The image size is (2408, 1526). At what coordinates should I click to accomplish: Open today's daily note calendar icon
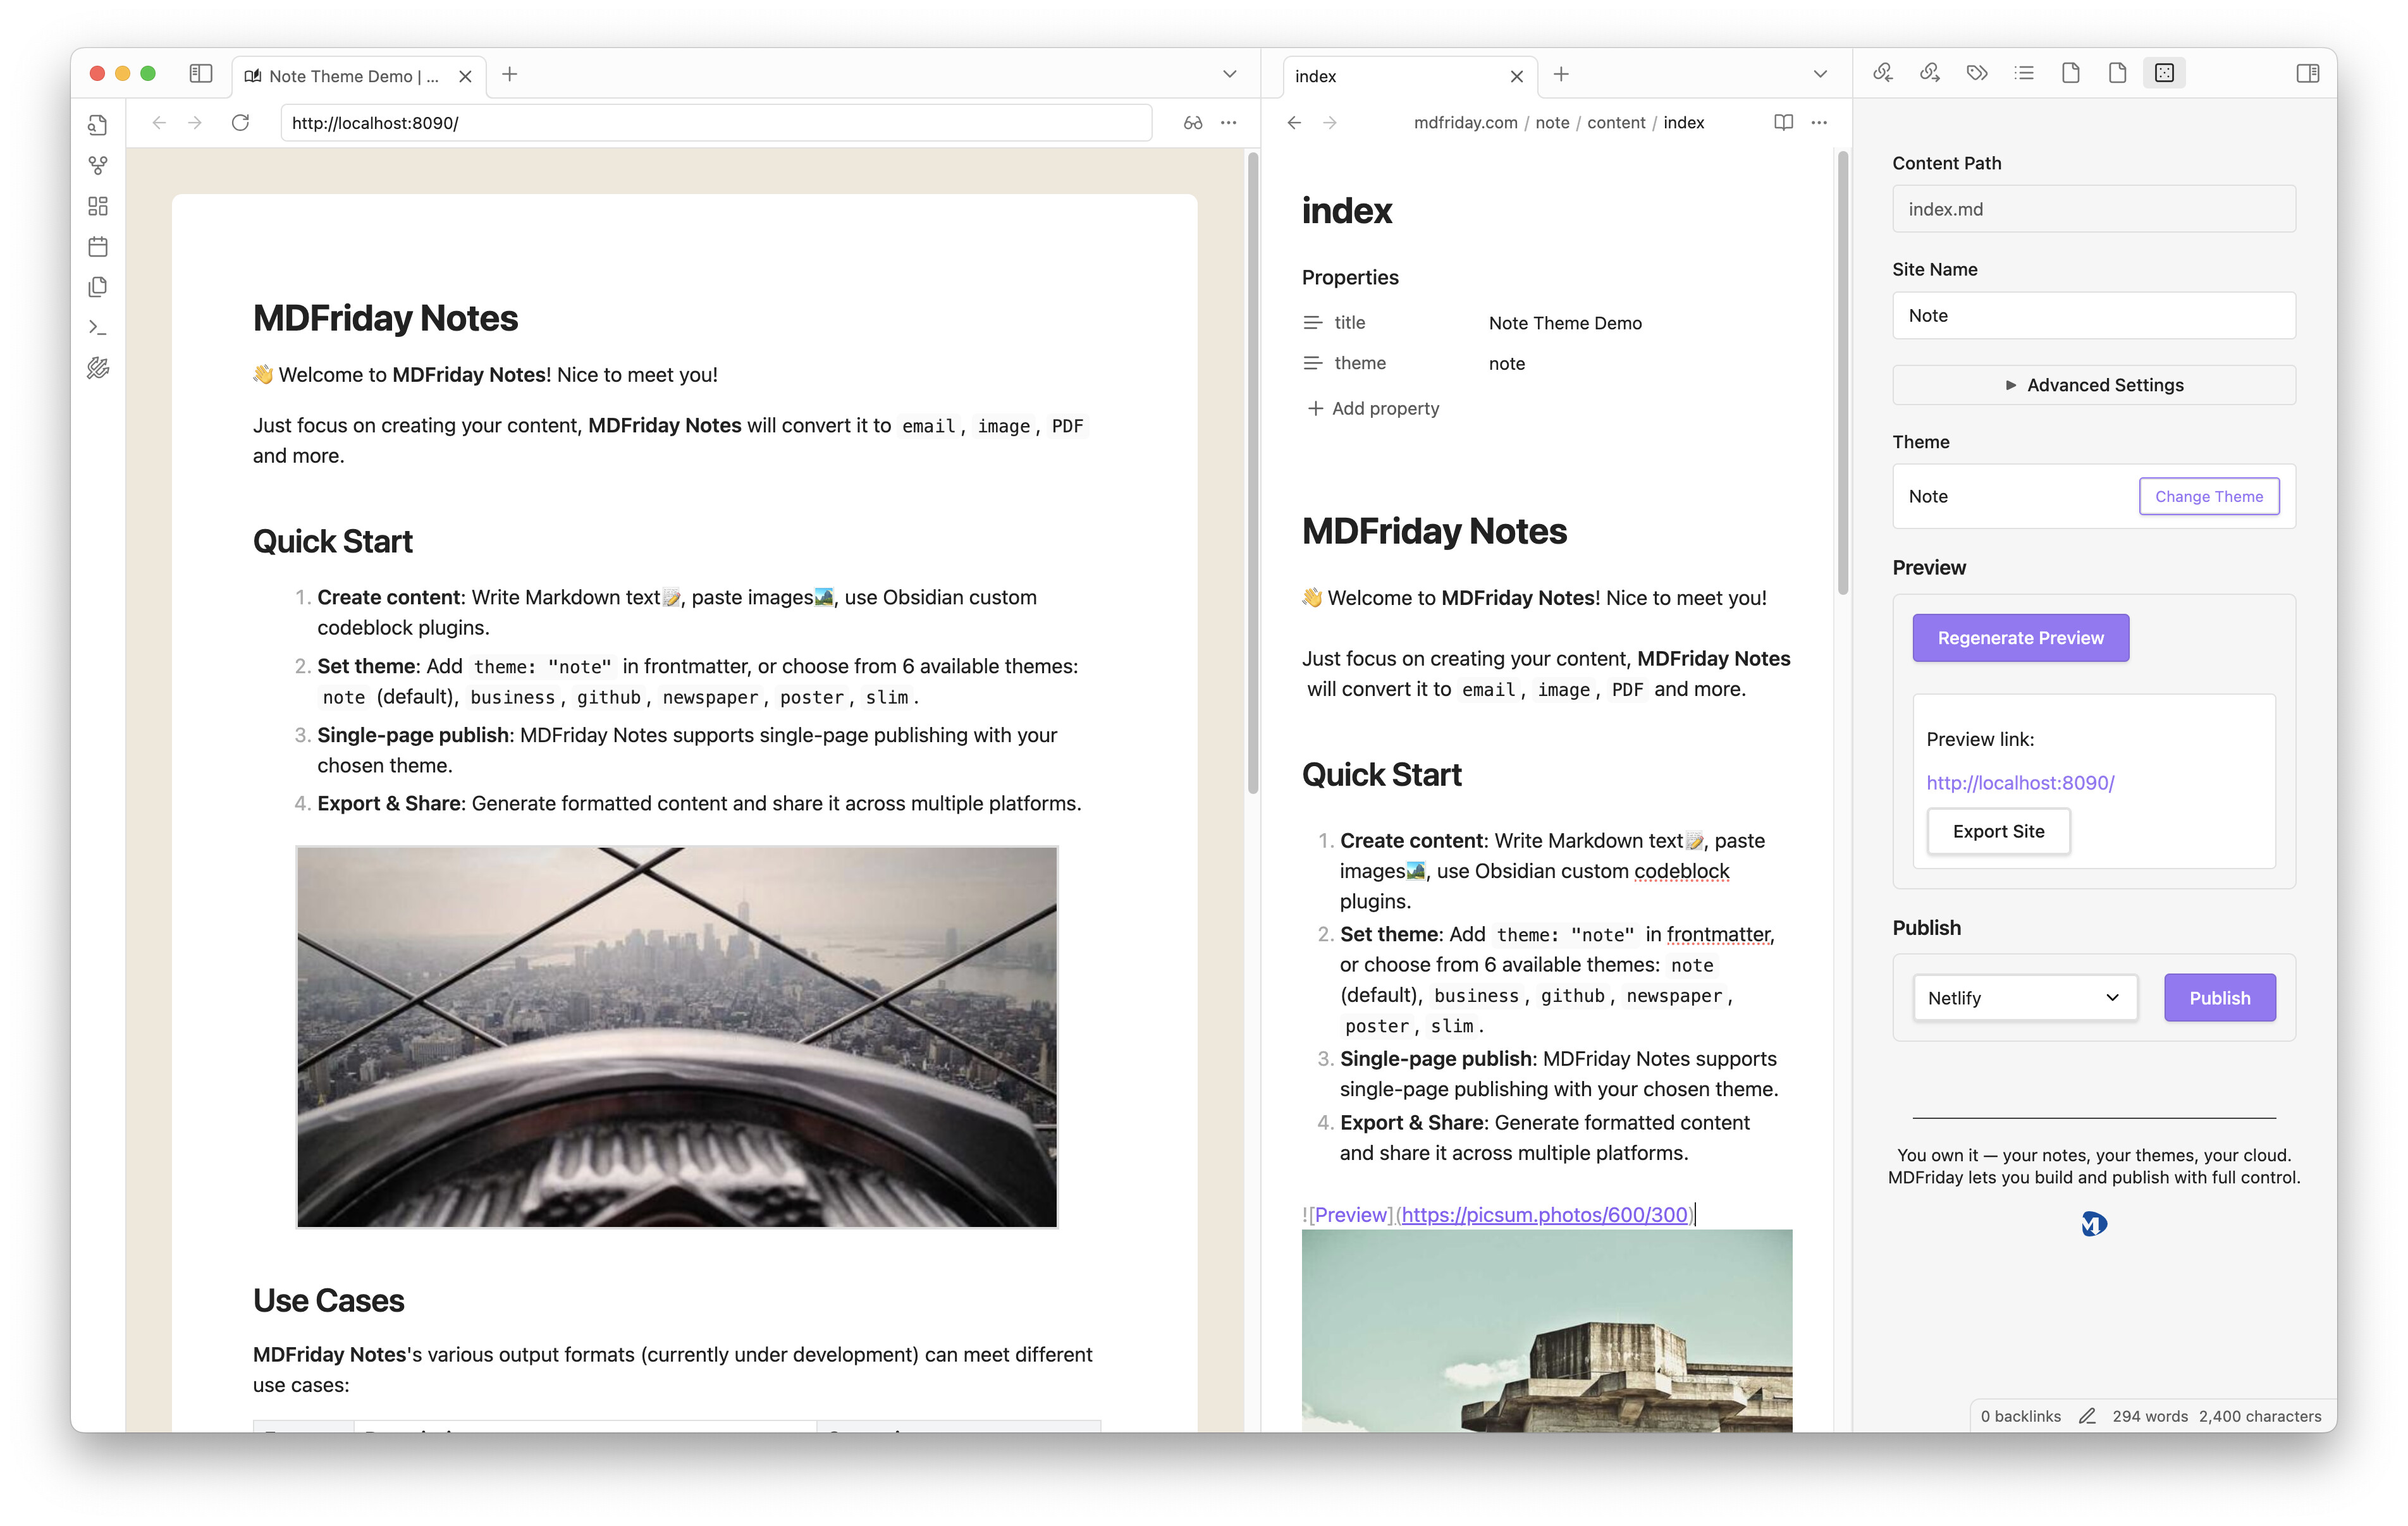98,246
